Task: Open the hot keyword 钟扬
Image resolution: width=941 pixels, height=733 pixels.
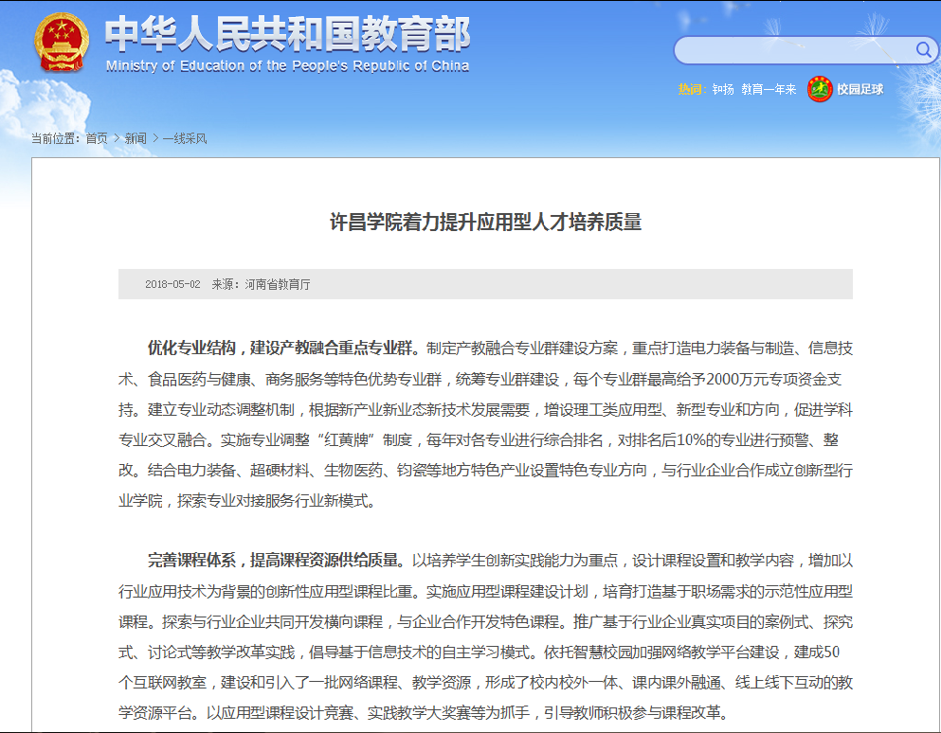Action: tap(723, 90)
